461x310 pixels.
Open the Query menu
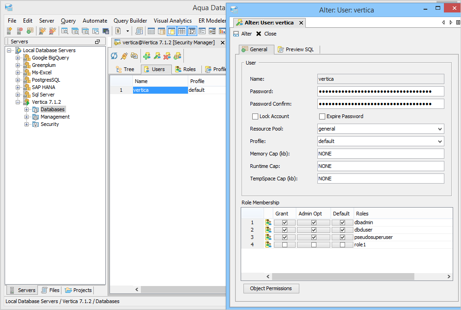click(68, 21)
